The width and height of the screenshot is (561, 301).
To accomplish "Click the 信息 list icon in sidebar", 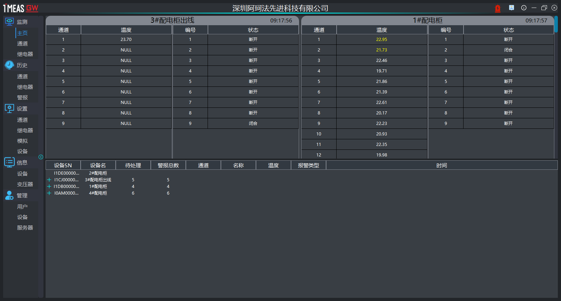I will coord(9,162).
